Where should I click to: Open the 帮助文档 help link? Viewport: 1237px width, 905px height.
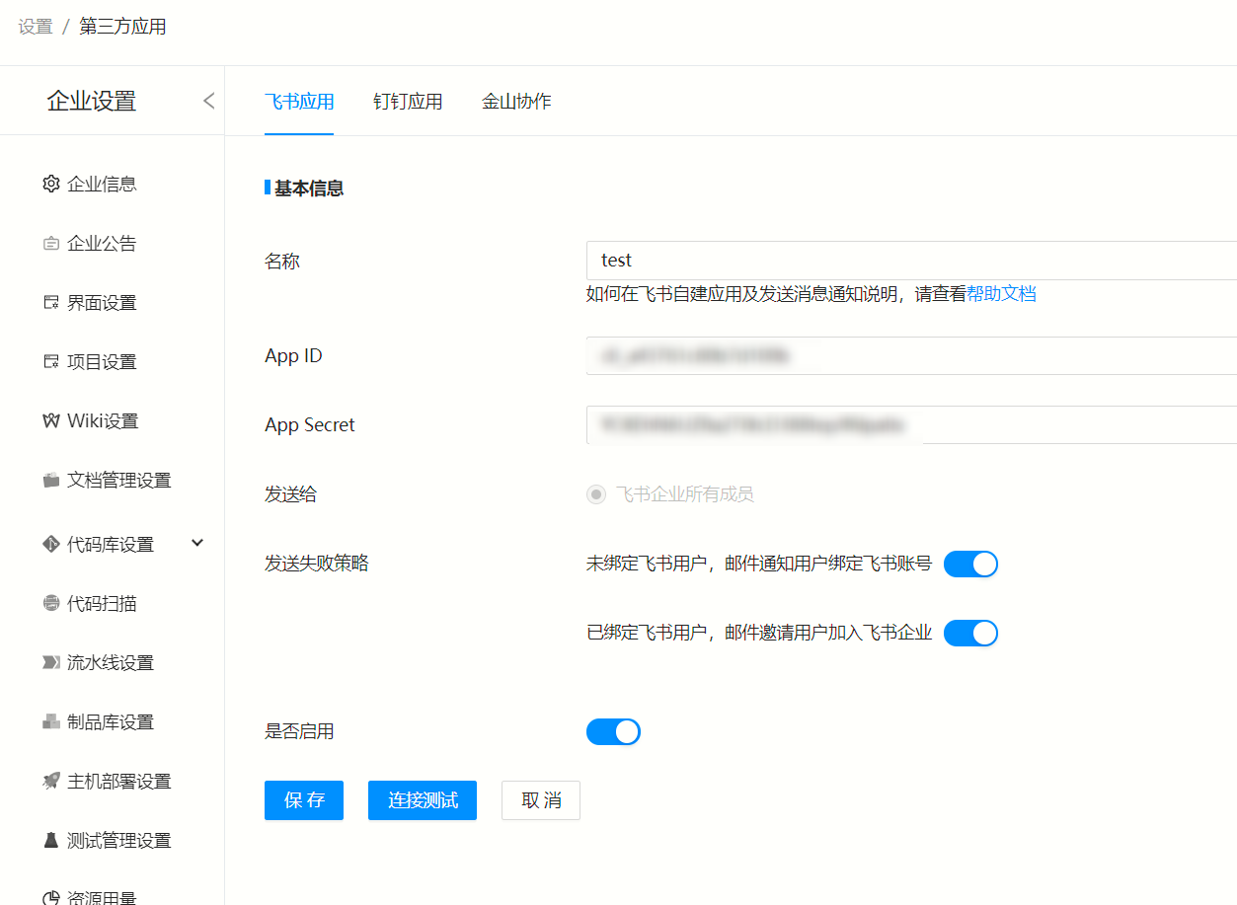click(1004, 293)
